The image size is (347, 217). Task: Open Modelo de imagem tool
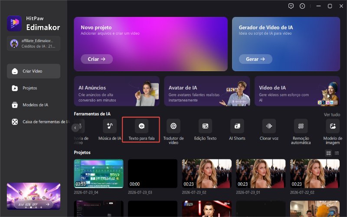coord(333,132)
